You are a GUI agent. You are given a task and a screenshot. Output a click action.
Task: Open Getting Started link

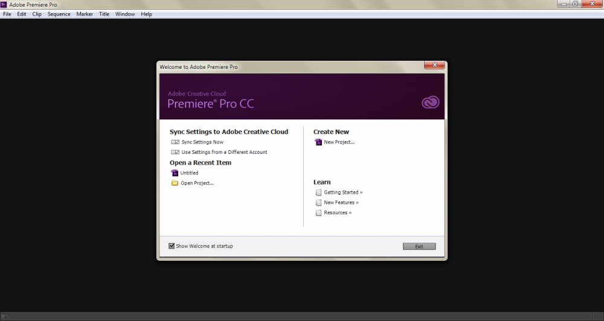[x=343, y=192]
